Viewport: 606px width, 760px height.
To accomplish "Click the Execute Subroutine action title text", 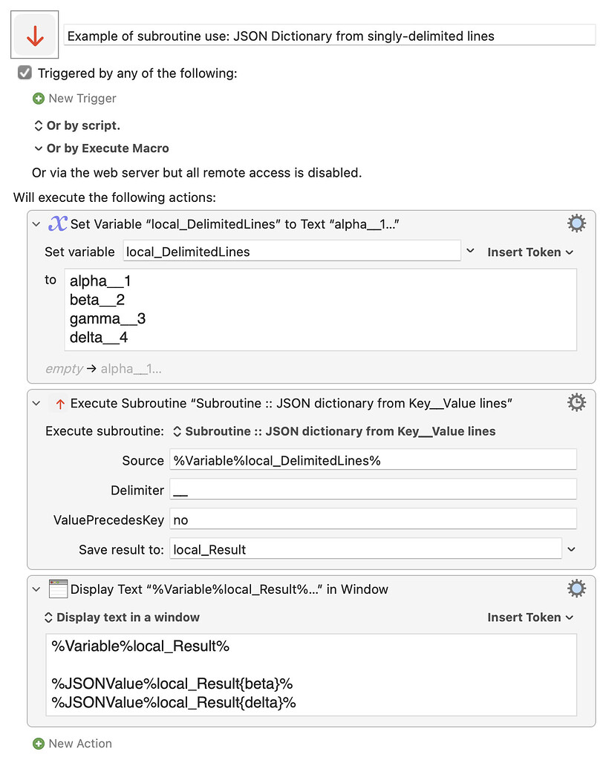I will click(x=291, y=403).
